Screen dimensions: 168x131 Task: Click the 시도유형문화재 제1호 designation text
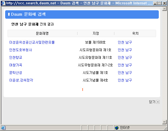click(95, 50)
